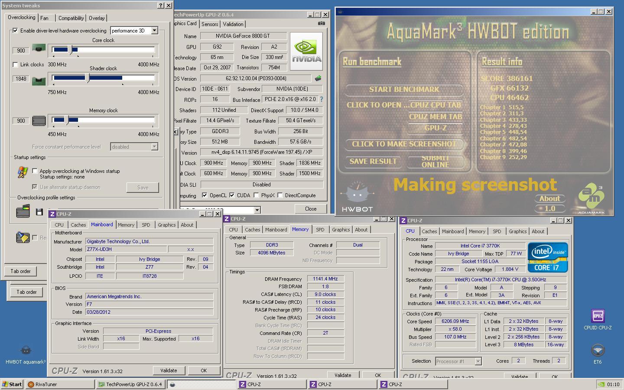Switch to the Fan tab in System tweaks
This screenshot has height=390, width=624.
pos(44,18)
